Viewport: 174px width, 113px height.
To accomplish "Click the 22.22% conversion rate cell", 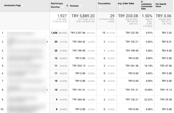I will click(x=148, y=100).
